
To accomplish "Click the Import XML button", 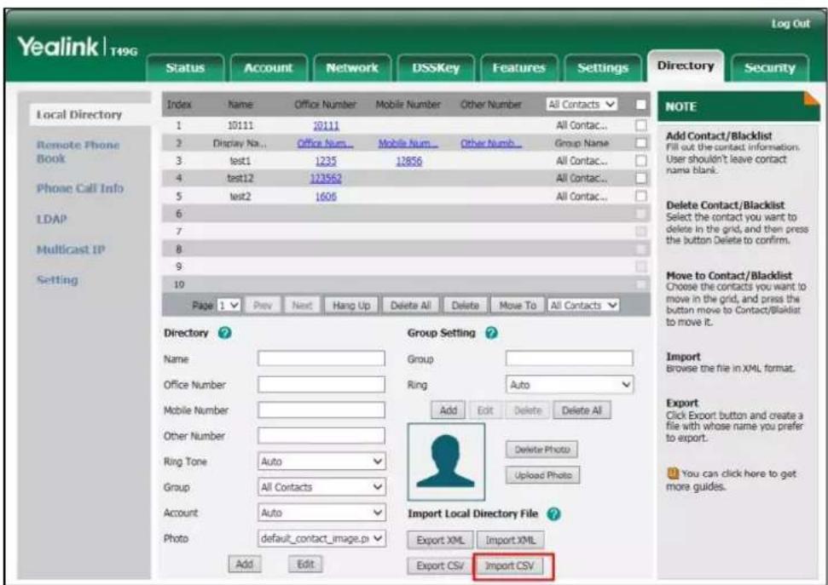I will tap(510, 540).
